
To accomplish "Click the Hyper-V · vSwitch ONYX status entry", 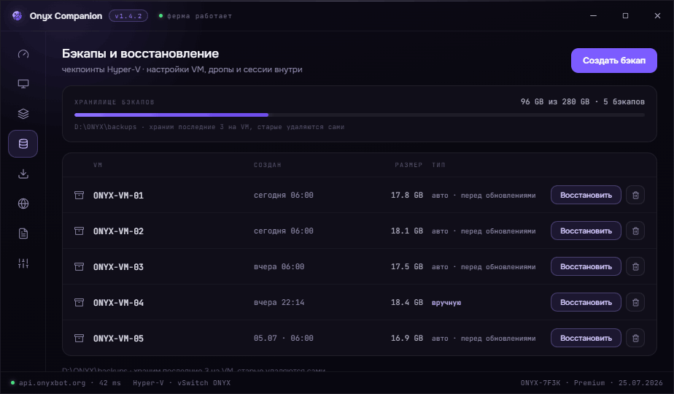I will coord(182,383).
